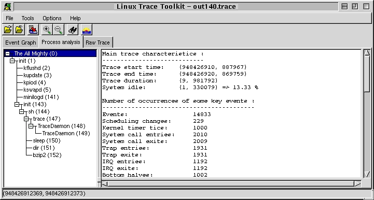Zoom out with the minus magnifier

pos(59,30)
